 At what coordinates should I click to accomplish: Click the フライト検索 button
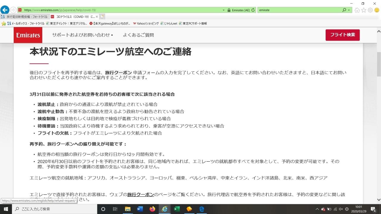pyautogui.click(x=343, y=35)
